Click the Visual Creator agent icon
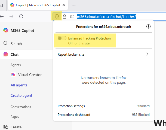This screenshot has width=166, height=130. (x=13, y=75)
